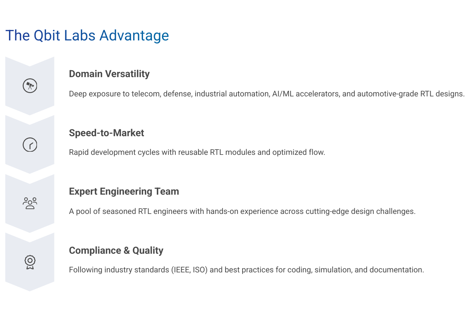Viewport: 471px width, 310px height.
Task: Click the clock icon beside Speed-to-Market
Action: click(x=30, y=145)
